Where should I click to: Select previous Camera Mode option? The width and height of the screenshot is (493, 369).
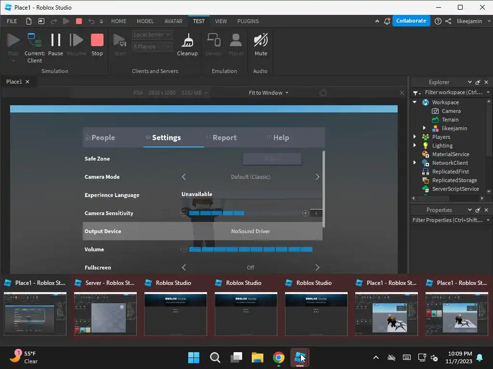click(184, 177)
